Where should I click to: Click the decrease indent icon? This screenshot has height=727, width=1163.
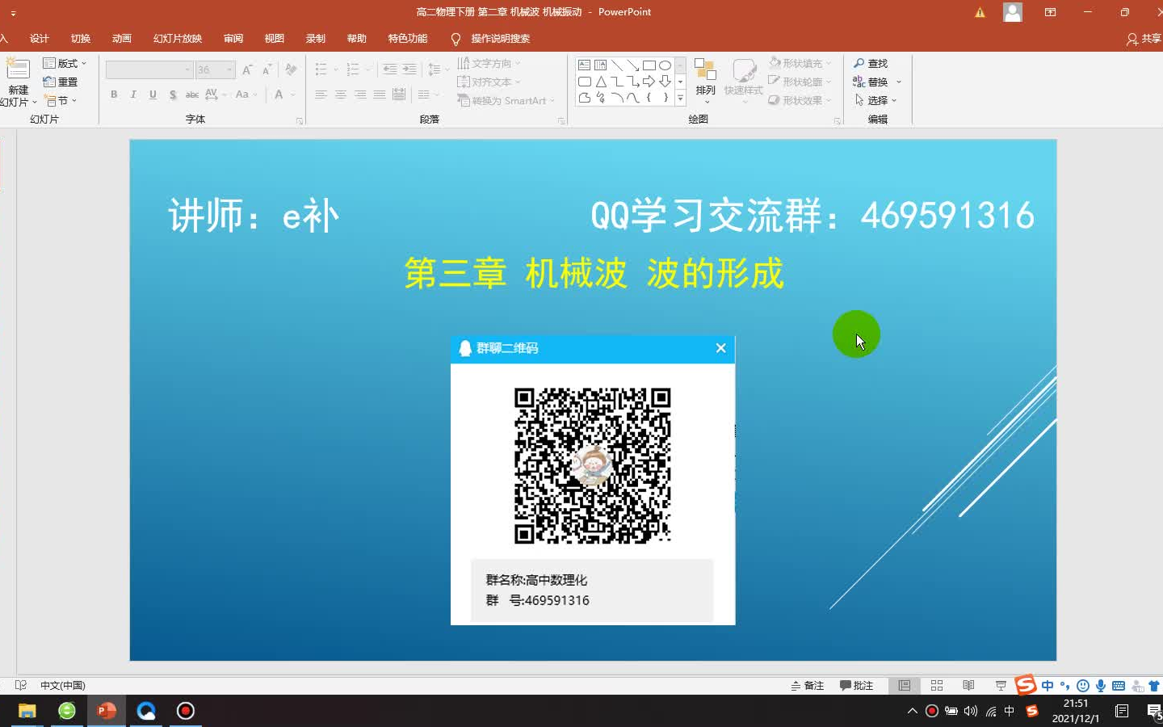pos(390,70)
